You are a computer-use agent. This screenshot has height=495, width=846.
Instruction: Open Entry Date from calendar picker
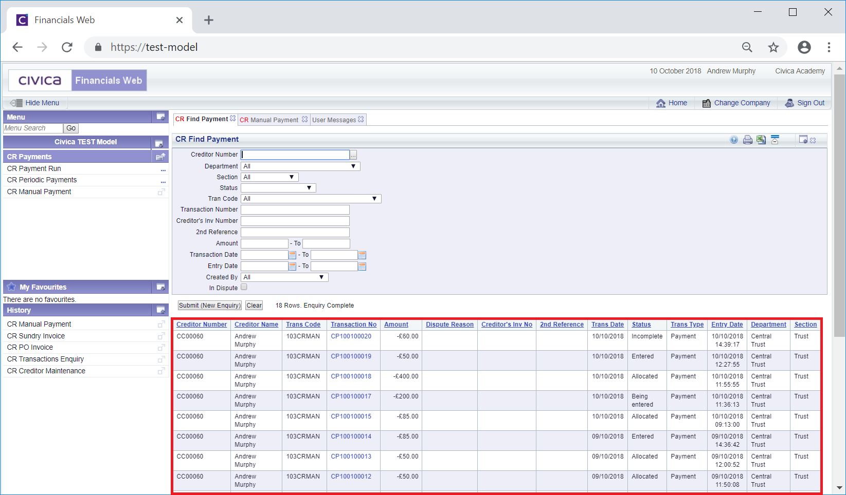pyautogui.click(x=293, y=266)
